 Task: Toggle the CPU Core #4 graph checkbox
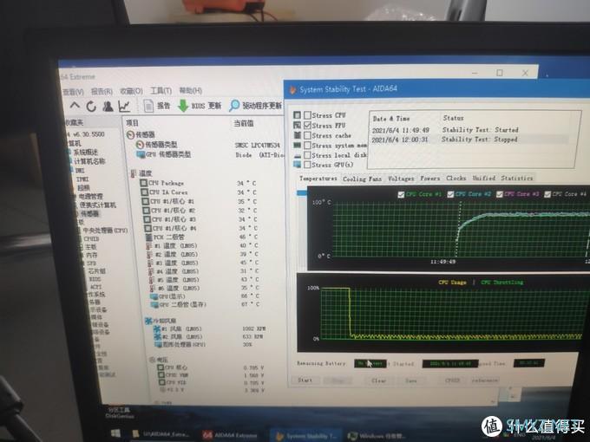(x=547, y=194)
